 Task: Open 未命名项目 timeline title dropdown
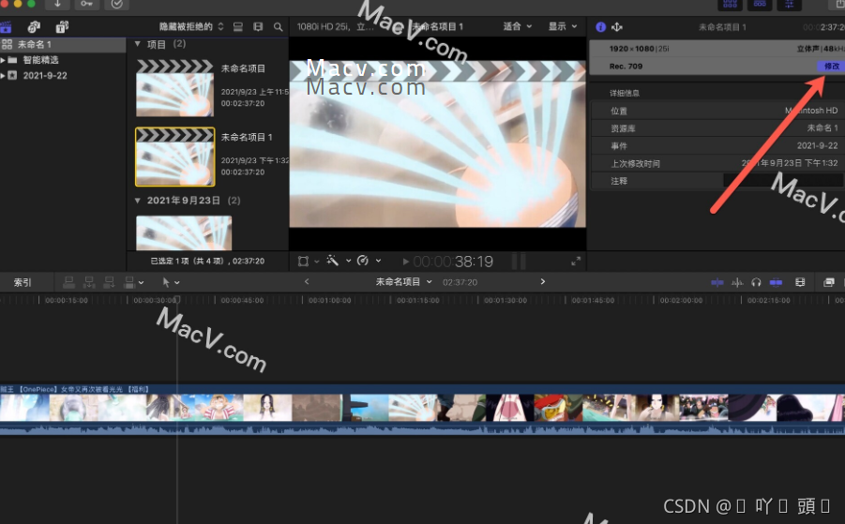403,281
